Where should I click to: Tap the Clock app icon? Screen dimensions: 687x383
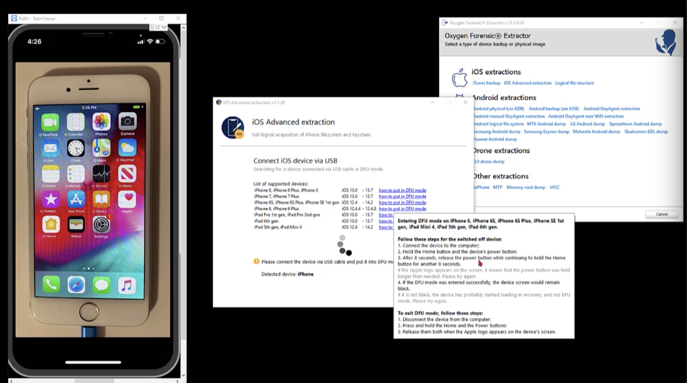pyautogui.click(x=76, y=148)
